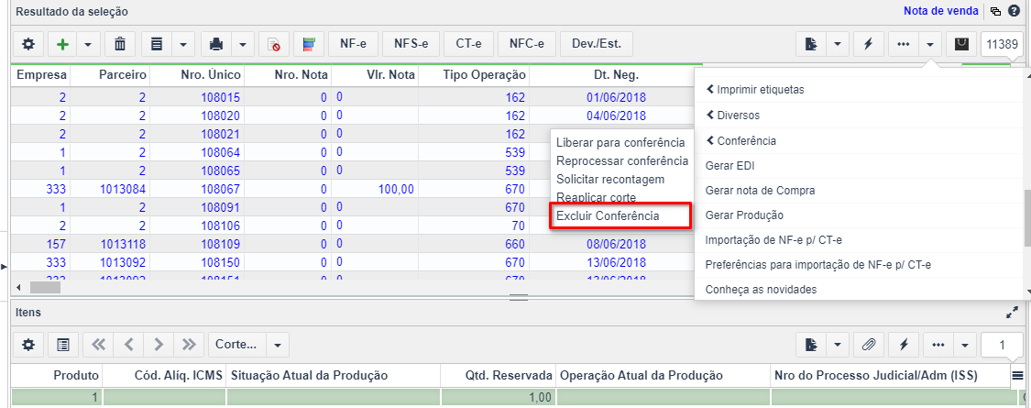
Task: Maximize the Itens panel with expand arrows
Action: [x=1012, y=314]
